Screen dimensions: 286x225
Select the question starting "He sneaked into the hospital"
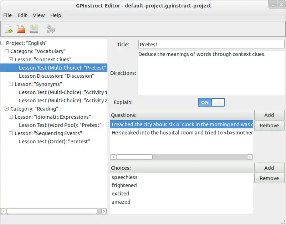[x=182, y=133]
